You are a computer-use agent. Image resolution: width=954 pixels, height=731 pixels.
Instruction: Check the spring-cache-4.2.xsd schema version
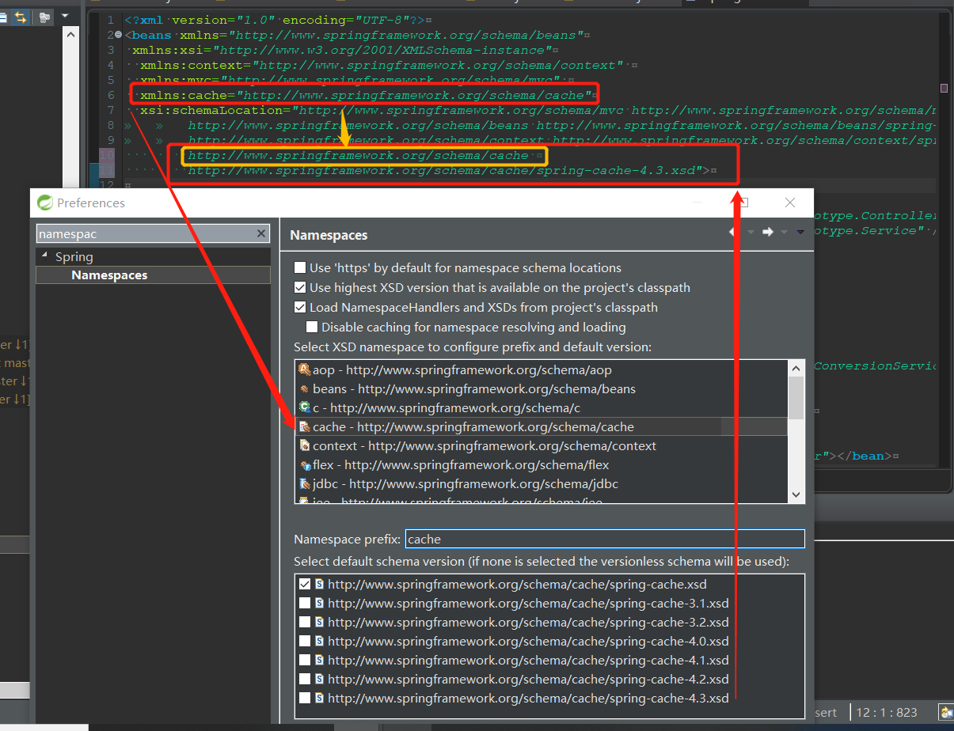coord(305,679)
